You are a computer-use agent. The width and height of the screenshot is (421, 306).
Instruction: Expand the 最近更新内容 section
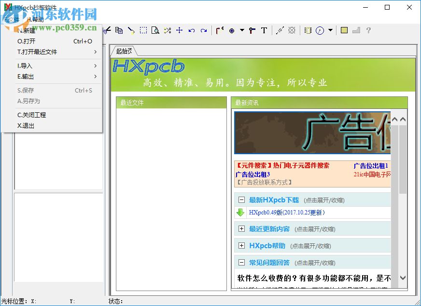[241, 228]
